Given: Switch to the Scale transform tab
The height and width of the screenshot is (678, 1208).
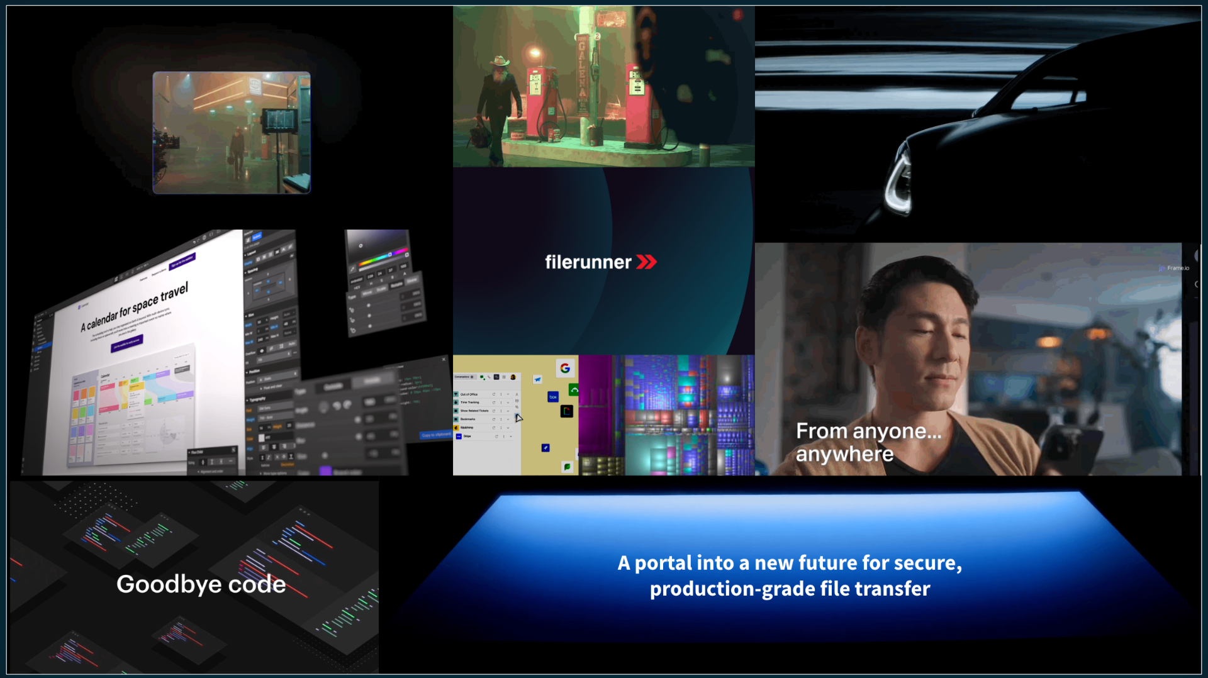Looking at the screenshot, I should (382, 289).
